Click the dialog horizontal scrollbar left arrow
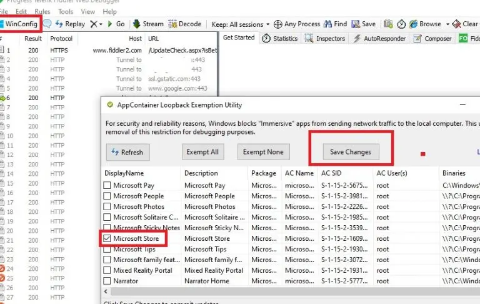The height and width of the screenshot is (304, 480). [106, 291]
